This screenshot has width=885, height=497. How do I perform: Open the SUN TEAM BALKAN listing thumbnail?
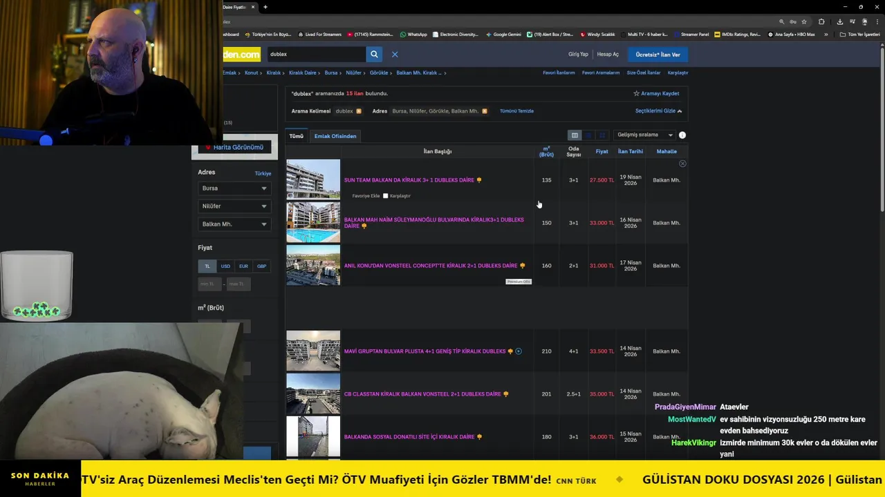(x=313, y=179)
